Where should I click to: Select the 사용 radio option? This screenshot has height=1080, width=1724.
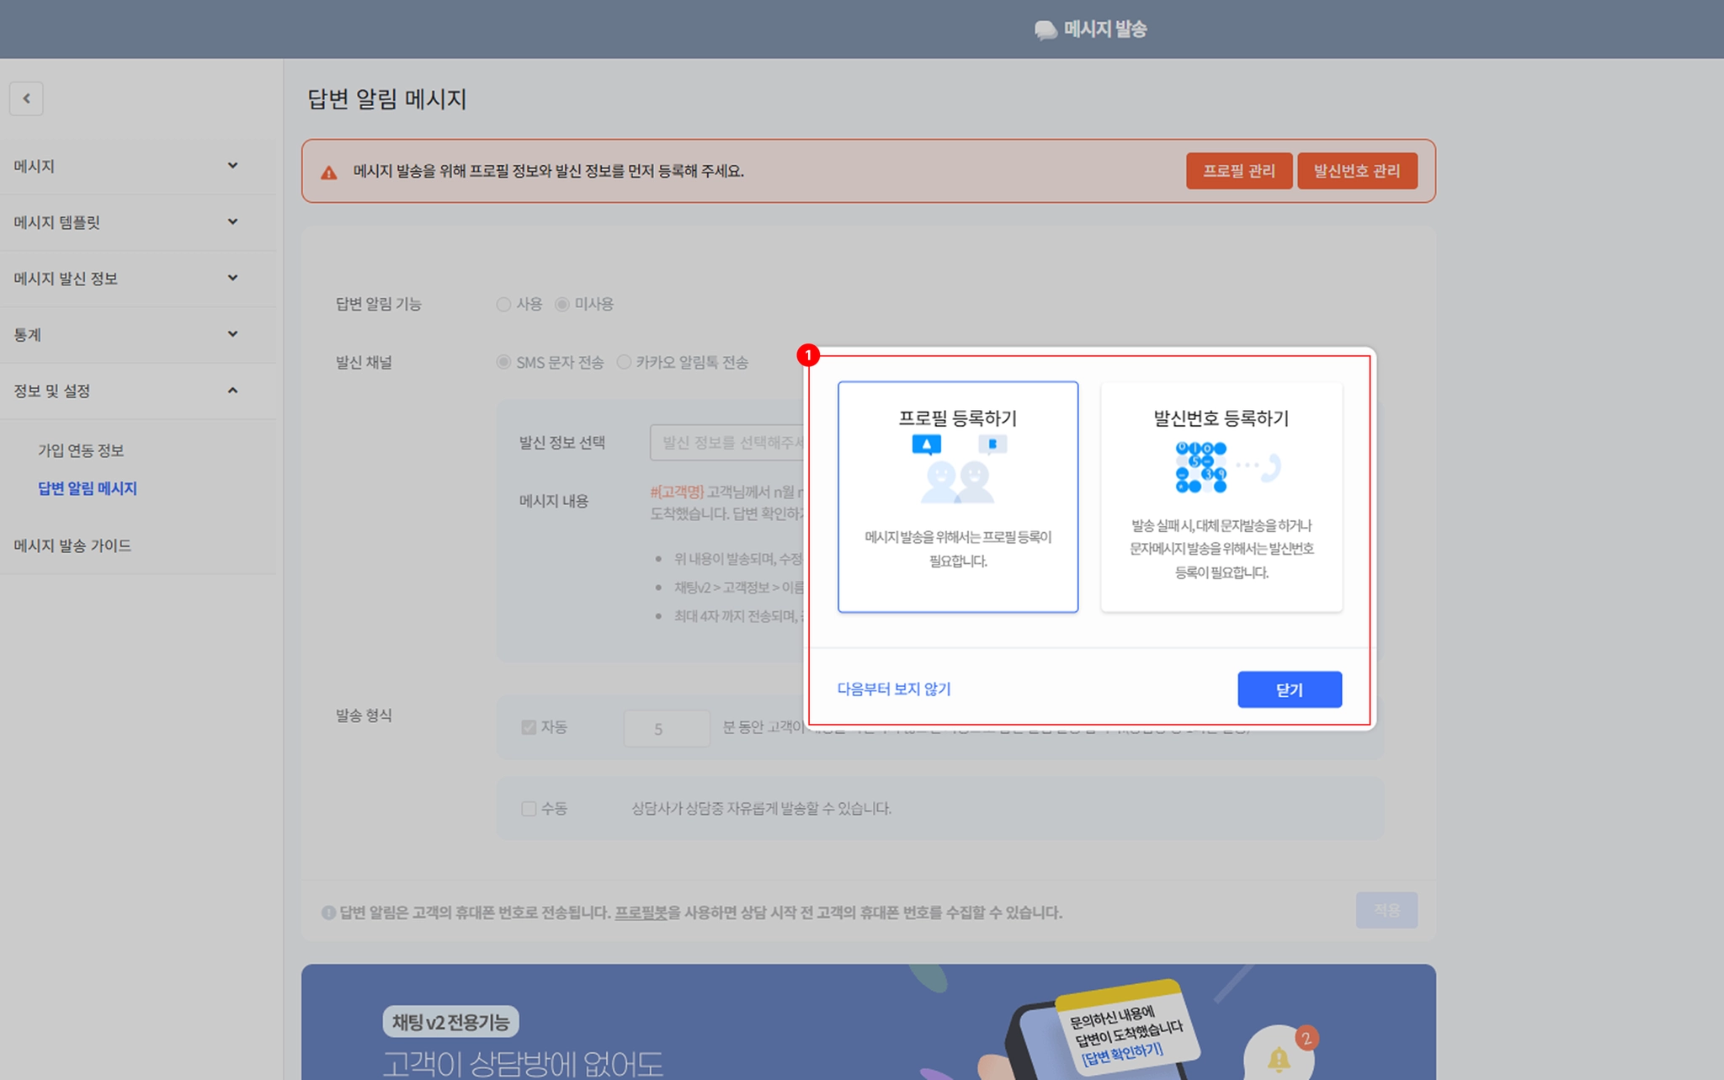coord(503,304)
